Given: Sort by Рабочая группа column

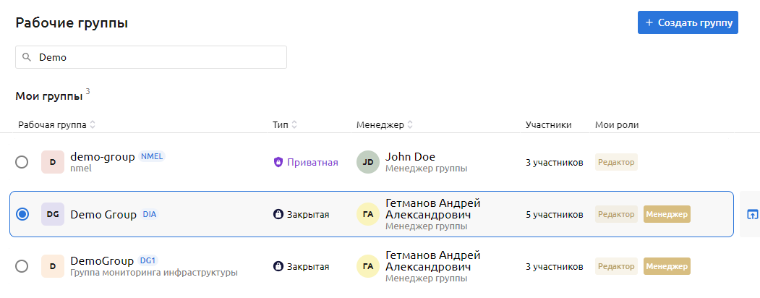Looking at the screenshot, I should (x=93, y=125).
